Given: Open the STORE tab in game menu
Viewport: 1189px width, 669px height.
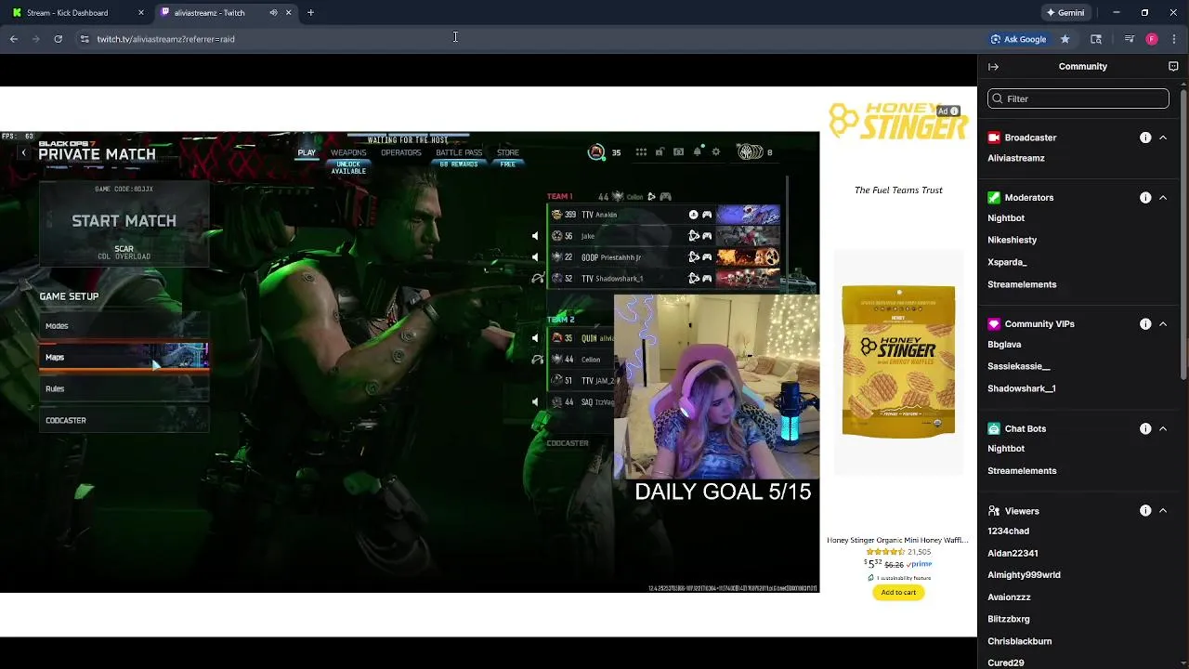Looking at the screenshot, I should tap(507, 152).
